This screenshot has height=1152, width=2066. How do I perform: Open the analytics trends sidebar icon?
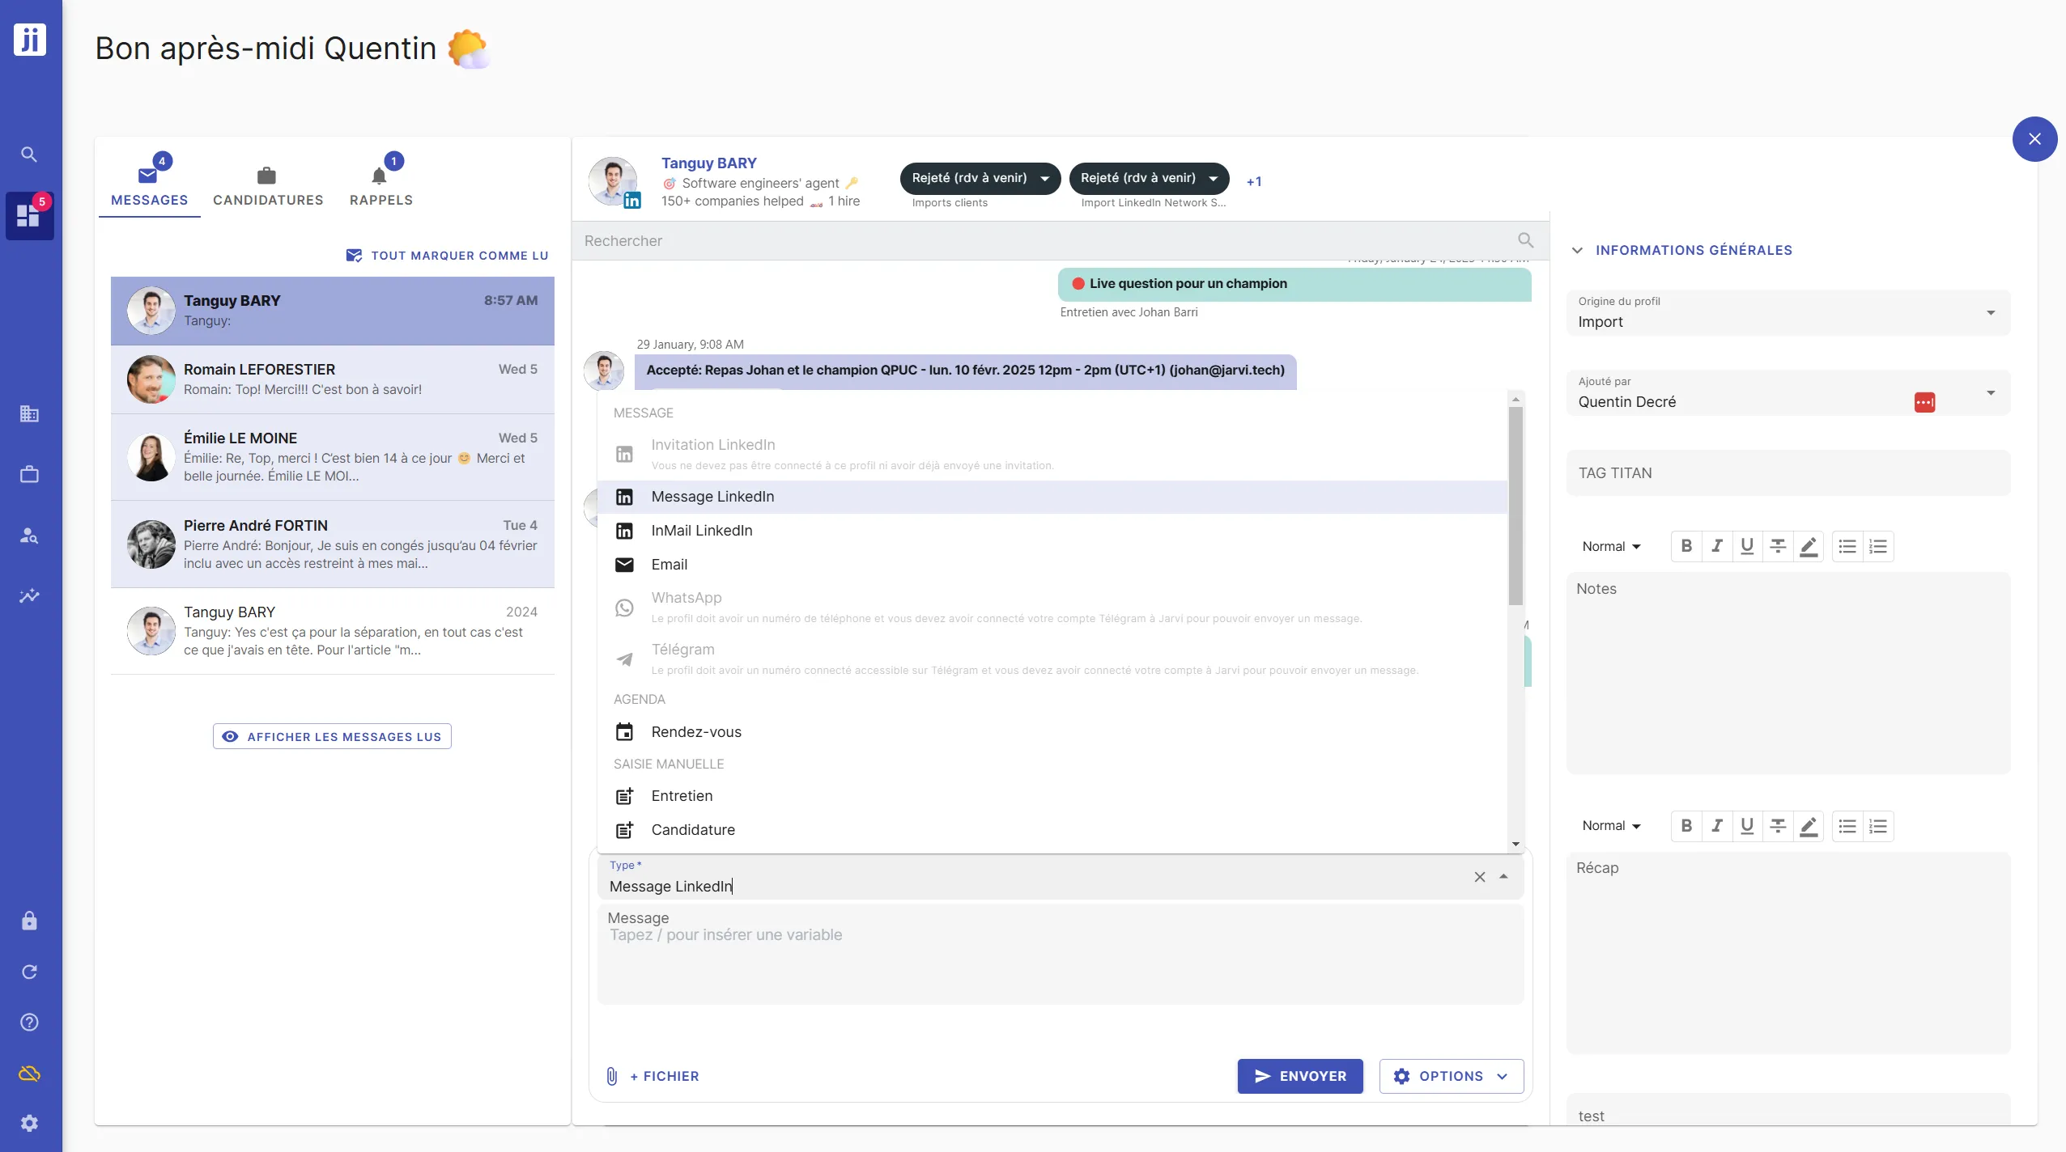[29, 595]
